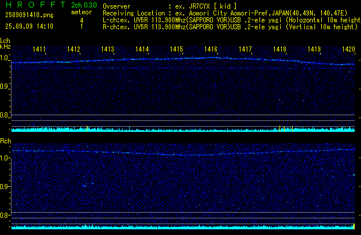The width and height of the screenshot is (361, 235).
Task: Select the 1415 time axis label
Action: (x=176, y=49)
